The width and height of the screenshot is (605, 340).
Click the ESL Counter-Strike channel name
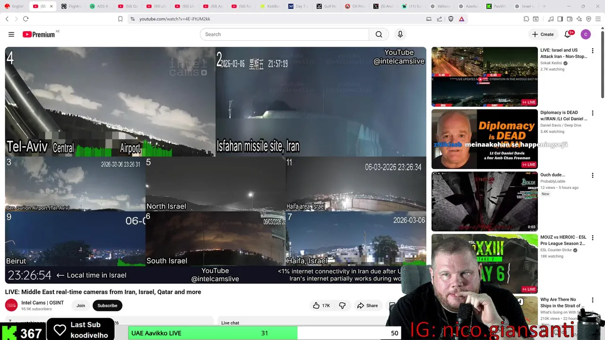(x=556, y=250)
